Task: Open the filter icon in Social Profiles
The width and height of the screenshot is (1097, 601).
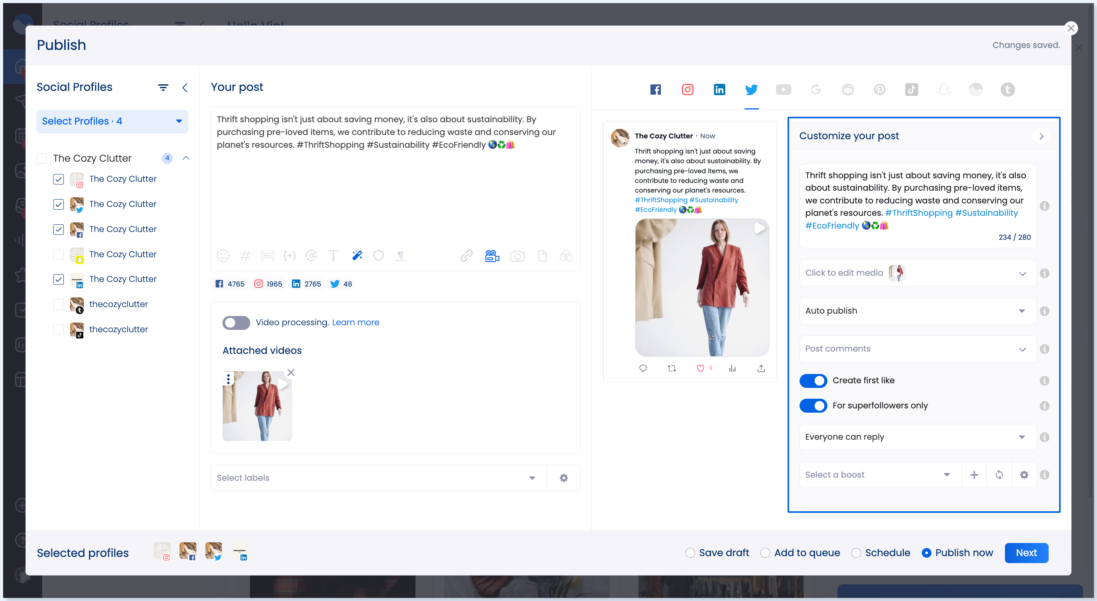Action: 163,88
